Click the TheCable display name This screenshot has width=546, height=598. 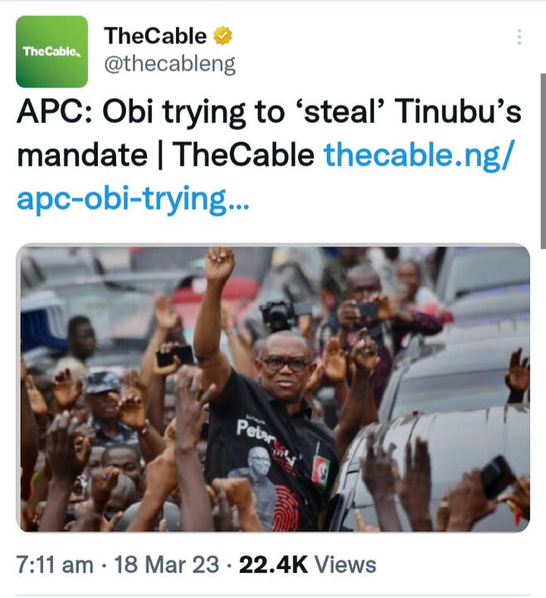(155, 36)
